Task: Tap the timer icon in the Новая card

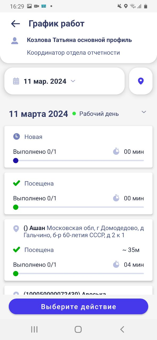Action: [x=116, y=152]
